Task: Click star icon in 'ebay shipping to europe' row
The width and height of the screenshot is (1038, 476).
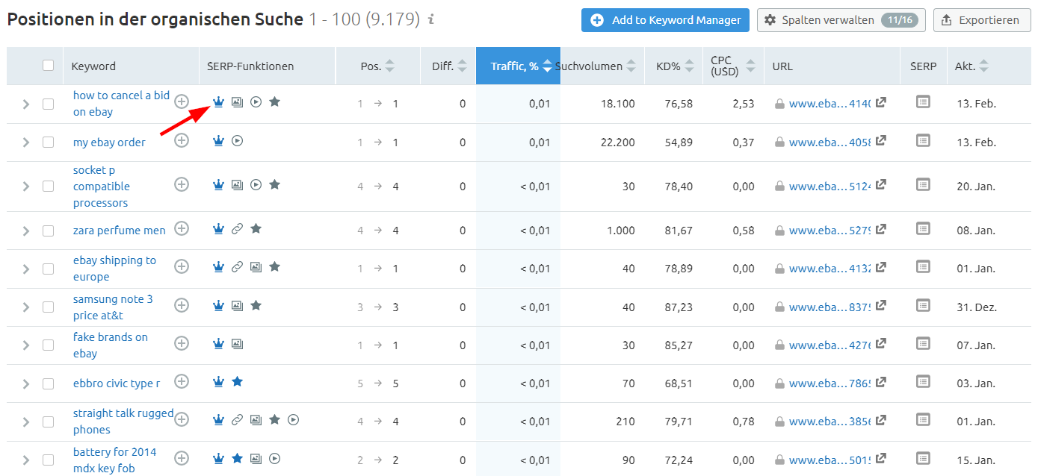Action: pyautogui.click(x=274, y=266)
